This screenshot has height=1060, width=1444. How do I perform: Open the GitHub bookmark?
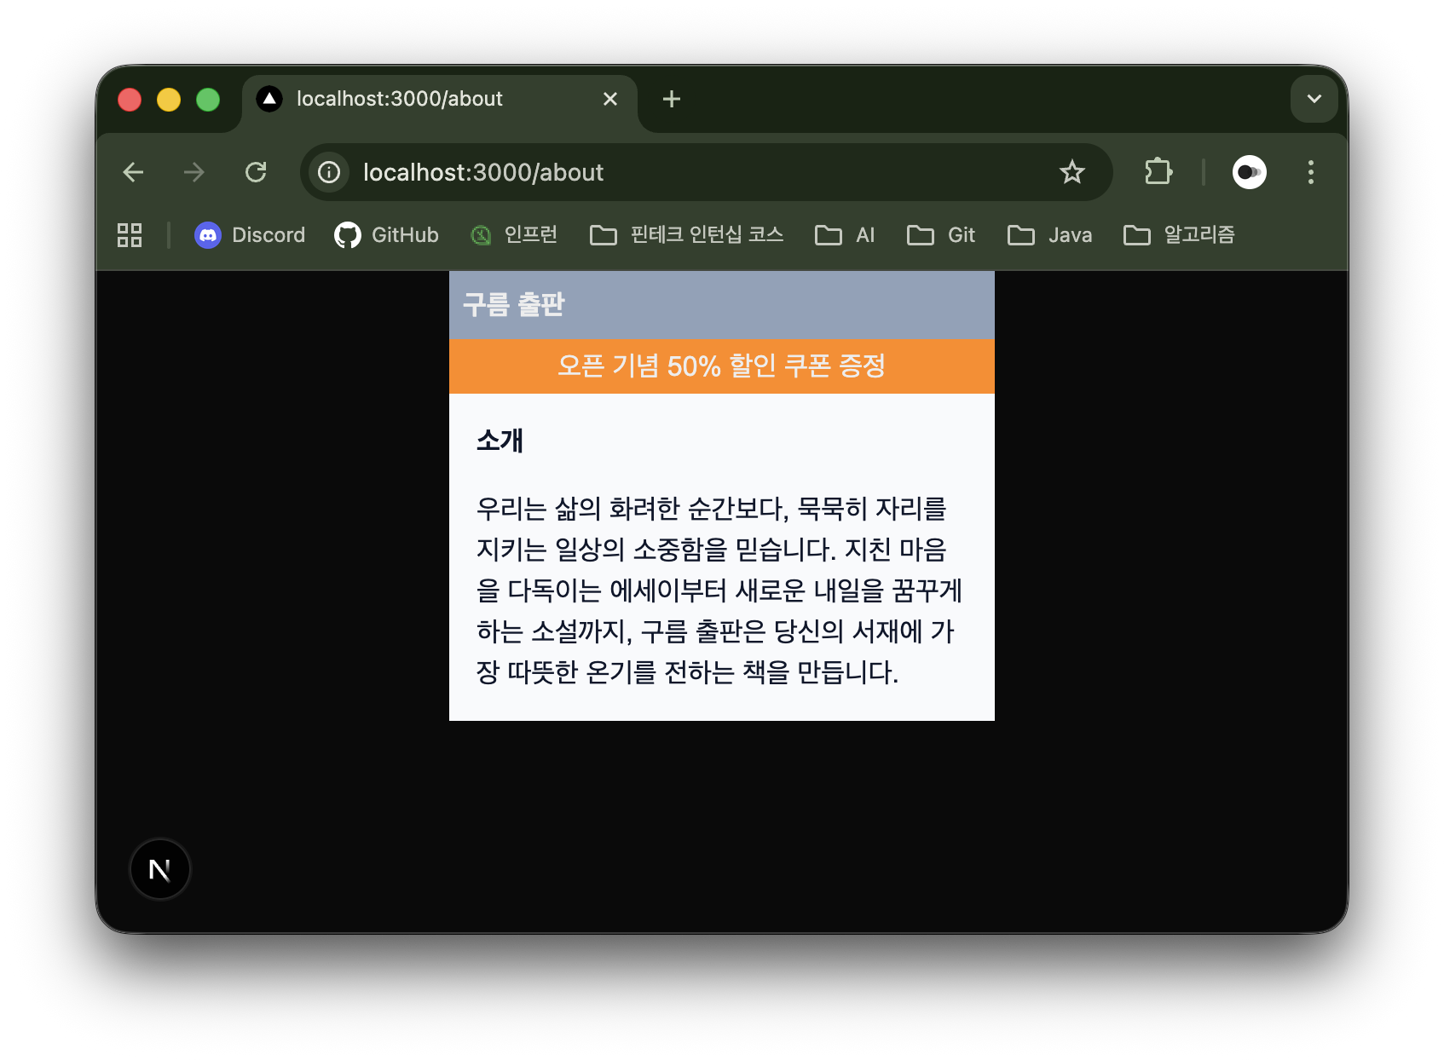click(x=386, y=235)
